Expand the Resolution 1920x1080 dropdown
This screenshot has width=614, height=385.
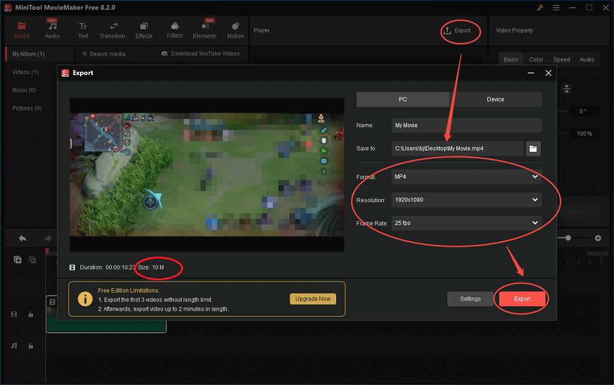[x=466, y=200]
